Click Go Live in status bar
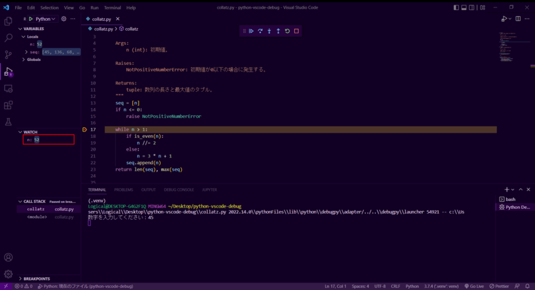The height and width of the screenshot is (290, 535). click(x=474, y=286)
